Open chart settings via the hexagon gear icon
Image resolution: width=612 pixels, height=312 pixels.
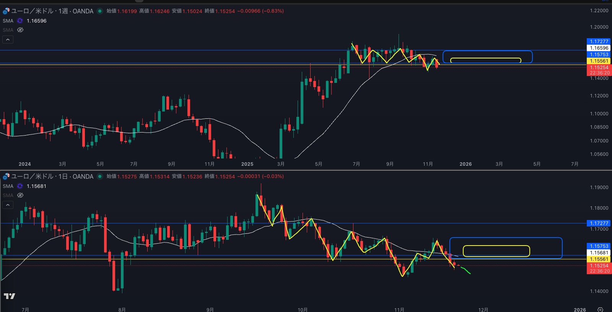pyautogui.click(x=600, y=309)
